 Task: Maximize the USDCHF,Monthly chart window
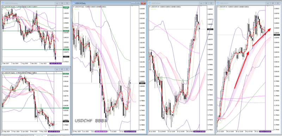tap(62, 3)
